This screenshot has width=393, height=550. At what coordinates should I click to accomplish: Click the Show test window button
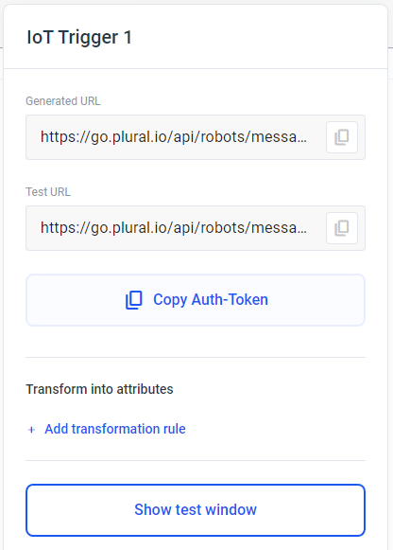click(196, 510)
